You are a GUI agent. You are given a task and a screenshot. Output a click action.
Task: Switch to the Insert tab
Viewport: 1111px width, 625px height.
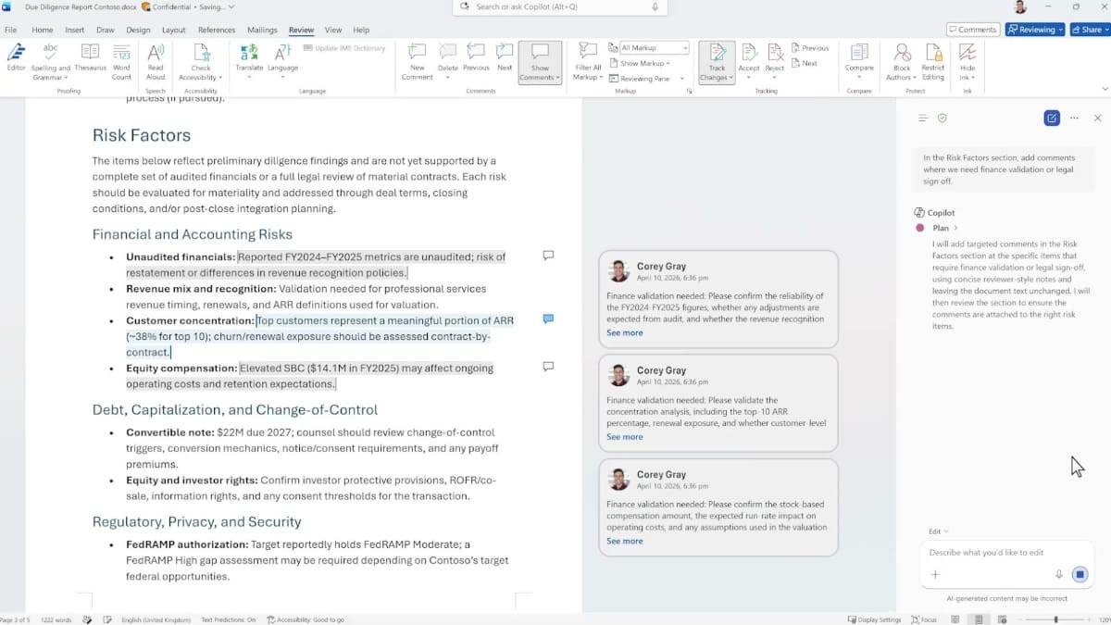tap(75, 30)
